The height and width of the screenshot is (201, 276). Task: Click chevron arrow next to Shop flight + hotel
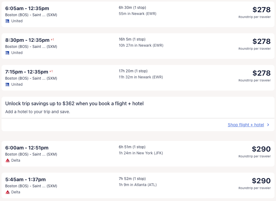click(268, 125)
